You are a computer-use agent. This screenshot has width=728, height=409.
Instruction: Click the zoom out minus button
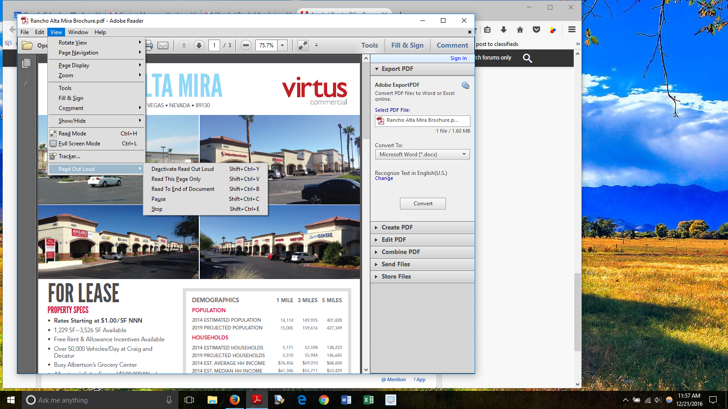pyautogui.click(x=246, y=45)
